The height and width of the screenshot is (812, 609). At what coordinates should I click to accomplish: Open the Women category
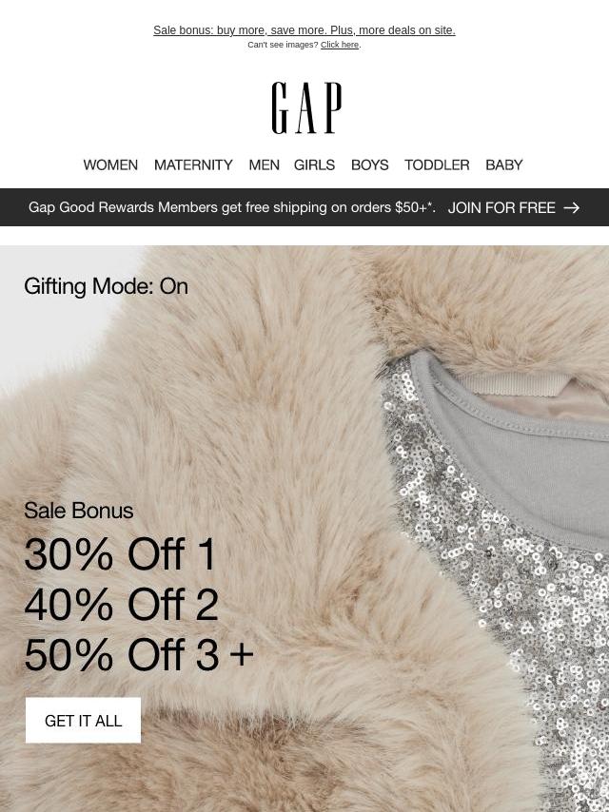[x=110, y=164]
